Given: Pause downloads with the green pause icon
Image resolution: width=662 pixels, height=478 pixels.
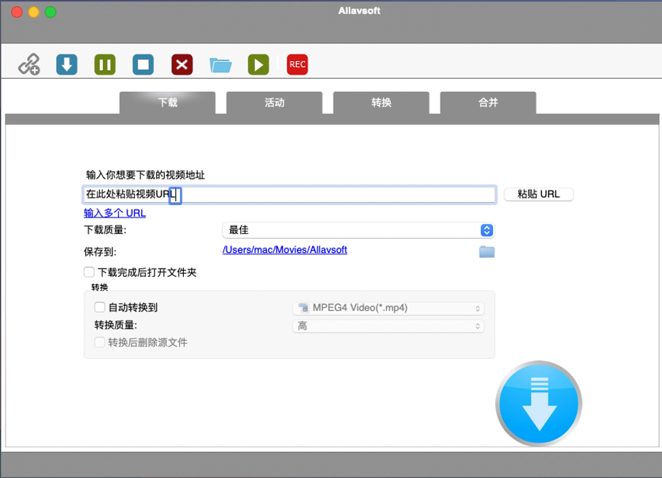Looking at the screenshot, I should [x=105, y=65].
